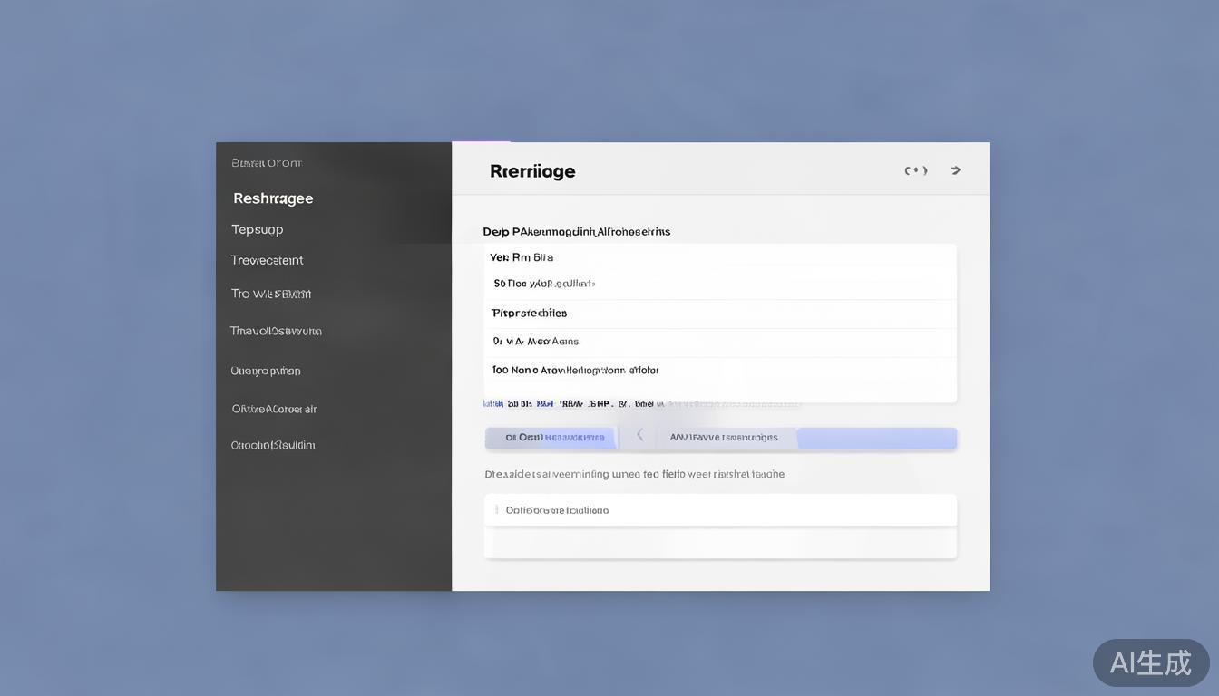Go to the ThavoltSsvvuna sidebar item
The width and height of the screenshot is (1219, 696).
pos(276,331)
